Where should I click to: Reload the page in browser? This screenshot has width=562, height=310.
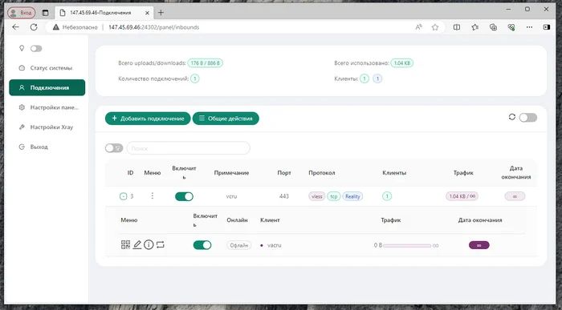point(34,27)
